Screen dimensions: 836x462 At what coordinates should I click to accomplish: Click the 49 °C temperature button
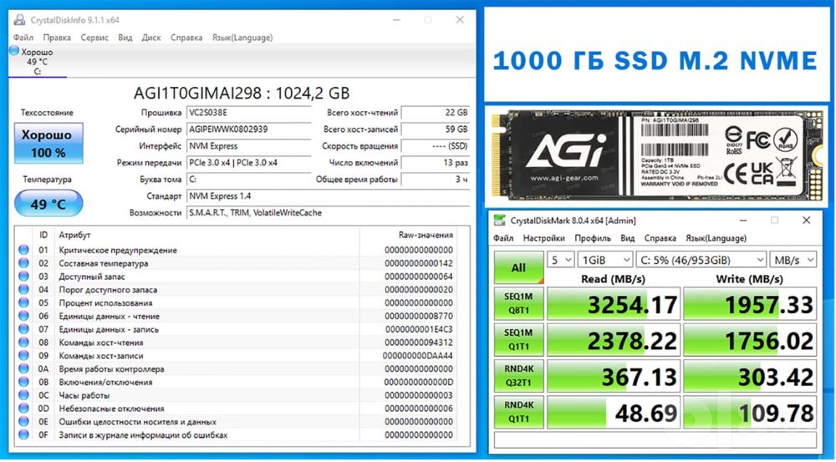[48, 204]
